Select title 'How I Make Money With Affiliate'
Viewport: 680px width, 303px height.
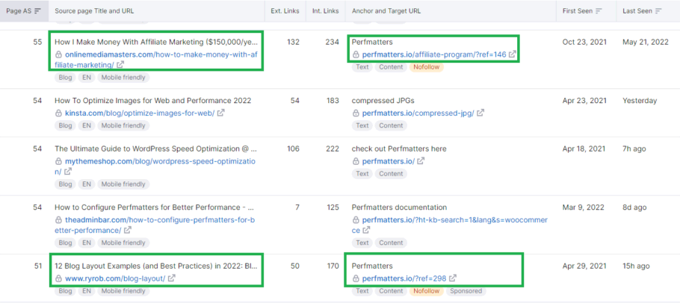click(x=156, y=42)
